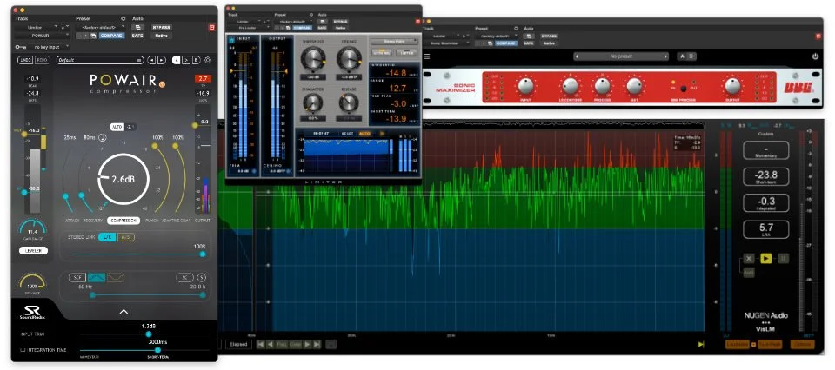Click LU INTEGRATION TIME slider handle
835x370 pixels.
point(157,350)
